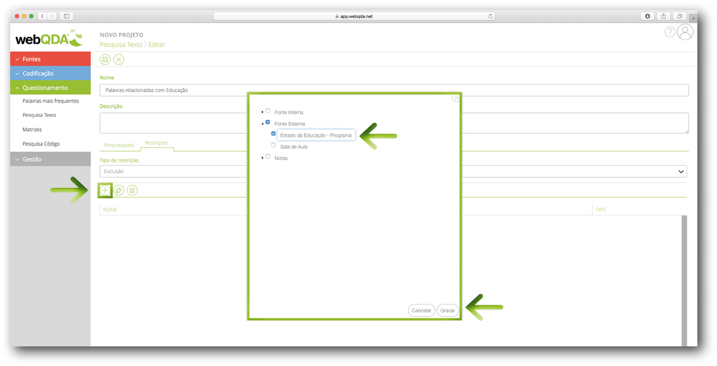Open the Tipo de restrição dropdown
The height and width of the screenshot is (366, 717).
click(393, 171)
